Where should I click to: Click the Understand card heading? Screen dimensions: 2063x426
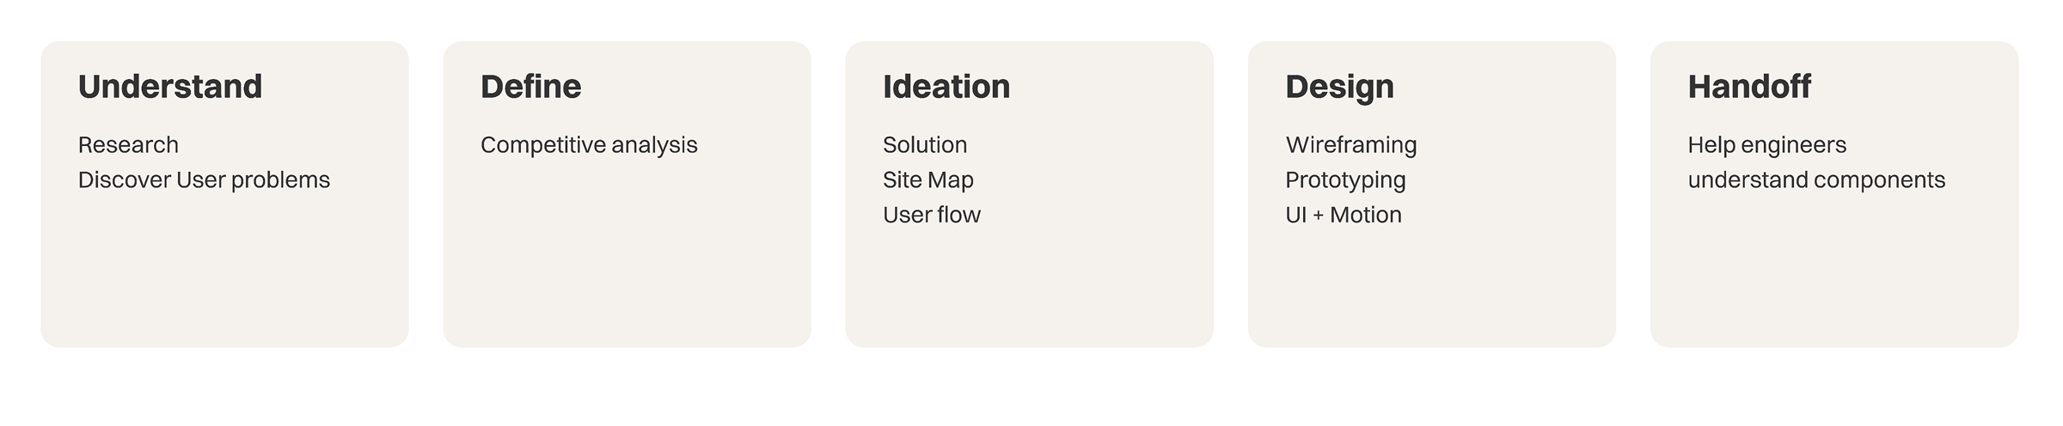(170, 87)
